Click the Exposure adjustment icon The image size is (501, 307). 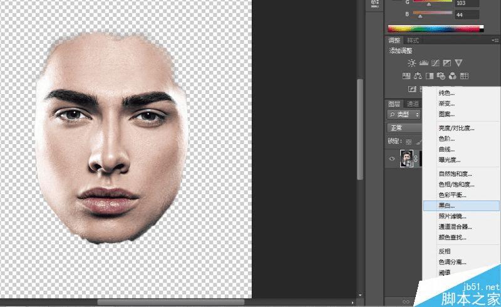coord(447,63)
